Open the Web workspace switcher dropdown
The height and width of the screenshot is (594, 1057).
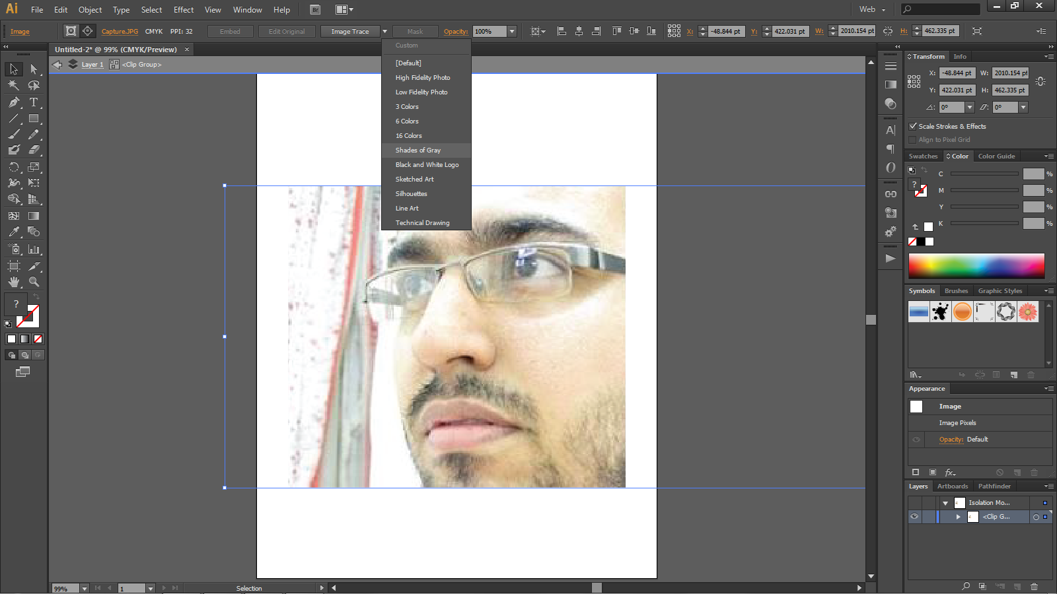pos(872,10)
